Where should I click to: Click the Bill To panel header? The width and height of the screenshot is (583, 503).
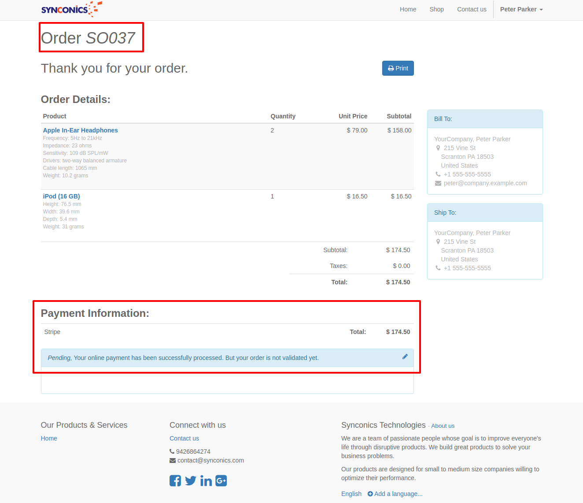click(485, 119)
